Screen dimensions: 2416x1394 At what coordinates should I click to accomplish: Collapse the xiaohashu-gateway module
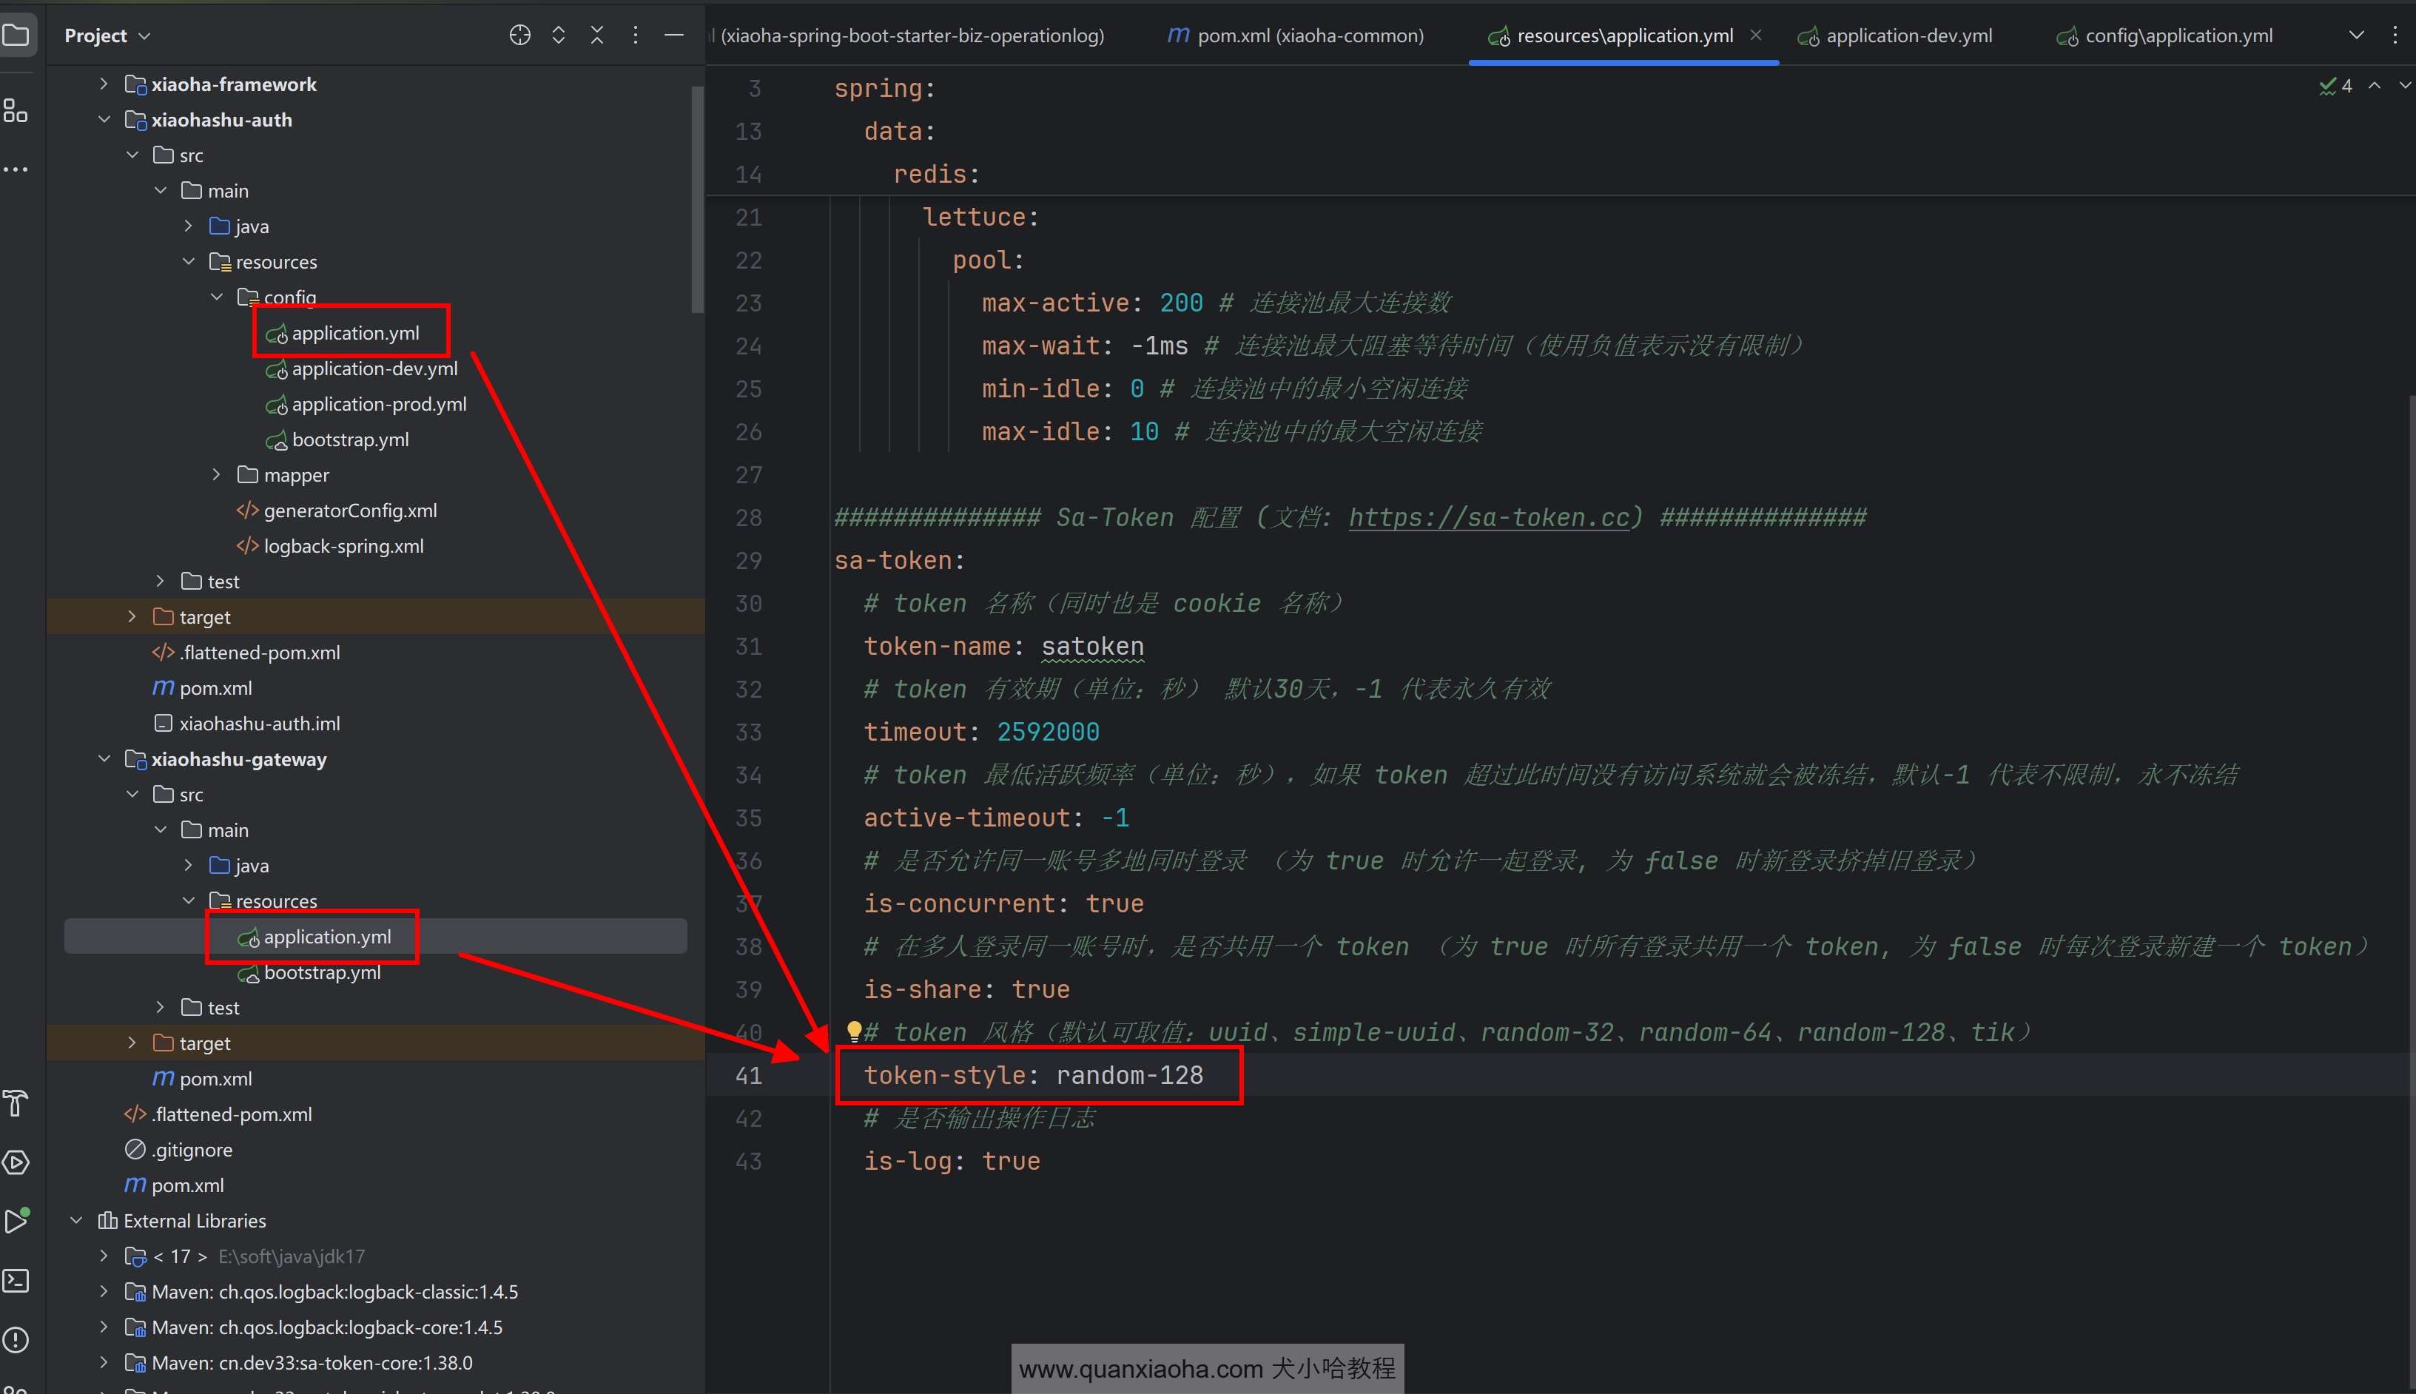pos(104,759)
